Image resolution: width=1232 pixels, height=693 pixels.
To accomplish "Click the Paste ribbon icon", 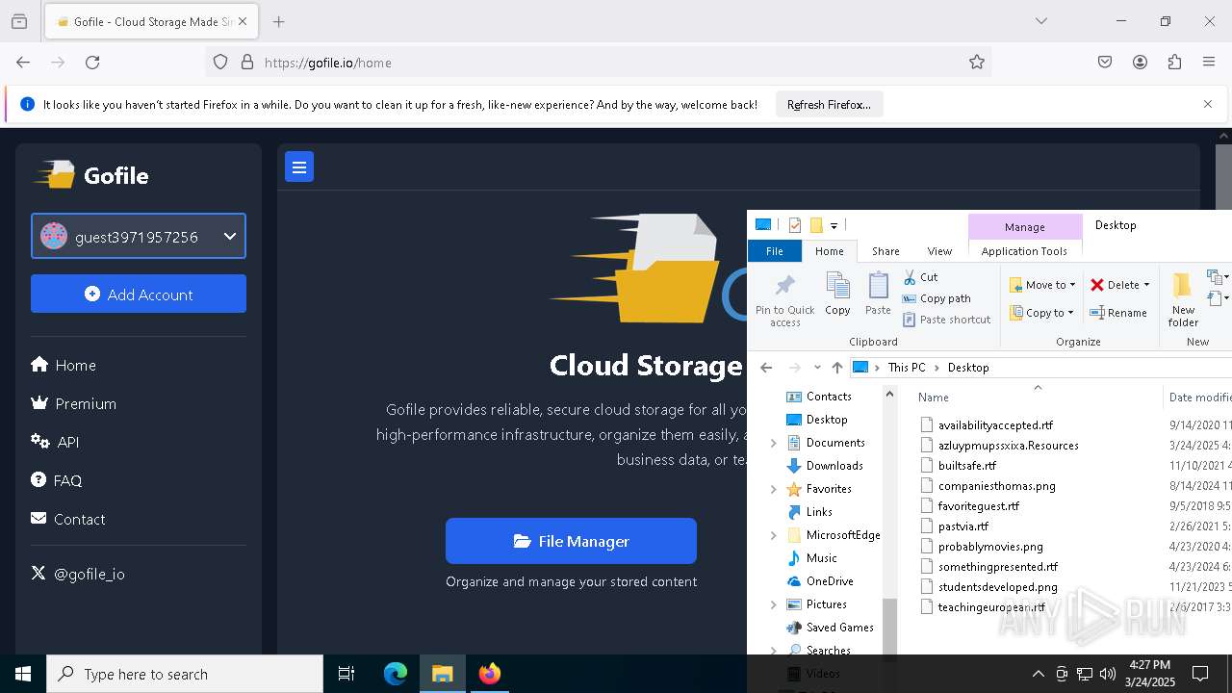I will (x=878, y=294).
